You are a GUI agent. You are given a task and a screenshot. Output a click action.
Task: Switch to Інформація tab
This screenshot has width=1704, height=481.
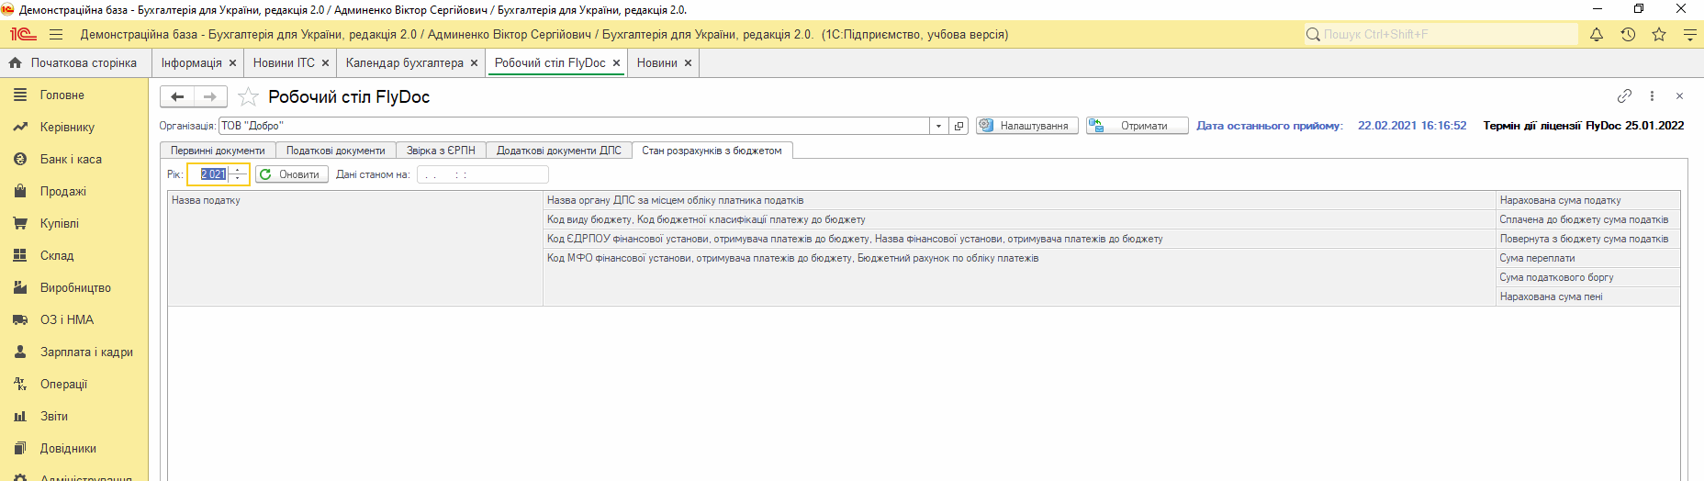[191, 63]
